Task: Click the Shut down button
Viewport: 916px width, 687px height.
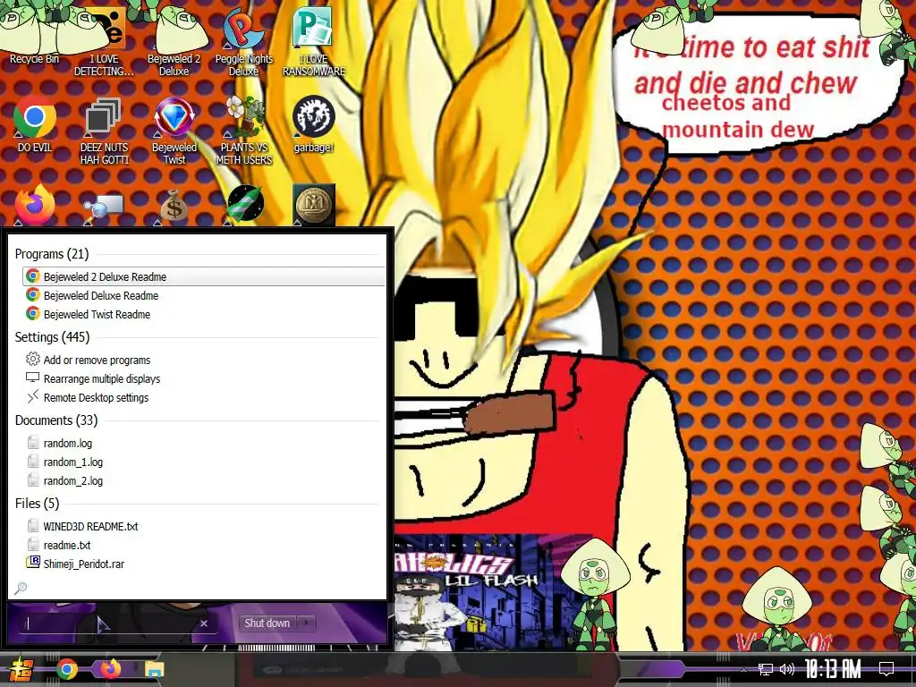Action: (x=267, y=623)
